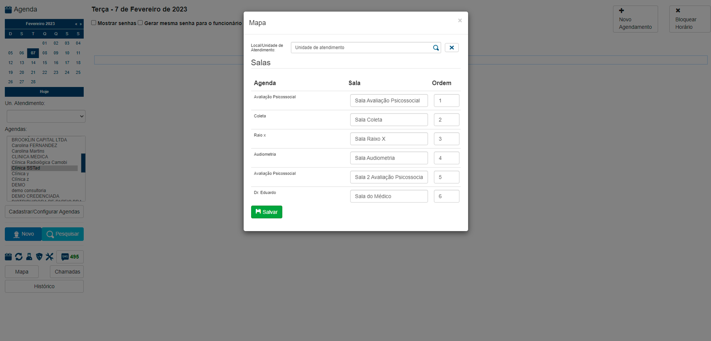711x341 pixels.
Task: Check Gerar mesma senha para o funcionário
Action: pyautogui.click(x=140, y=23)
